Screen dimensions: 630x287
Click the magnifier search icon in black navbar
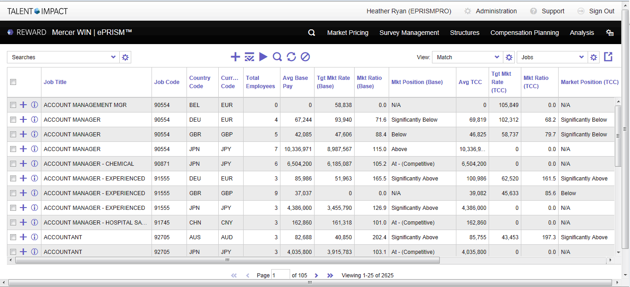coord(312,33)
